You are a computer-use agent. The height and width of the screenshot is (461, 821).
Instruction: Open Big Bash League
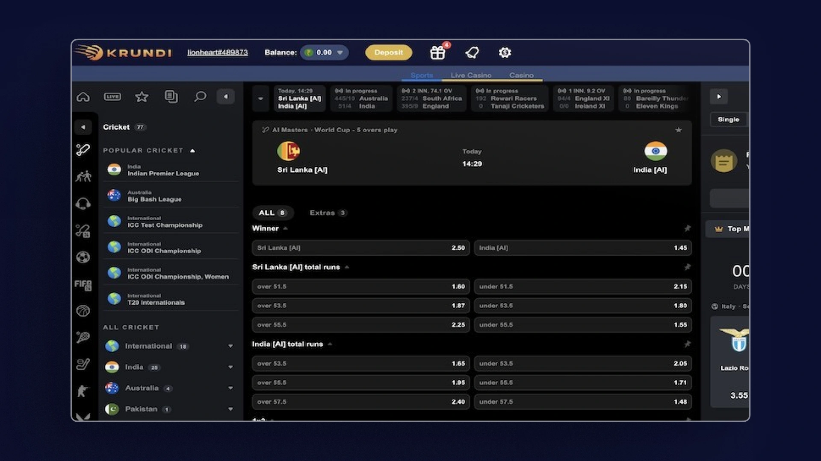tap(170, 196)
